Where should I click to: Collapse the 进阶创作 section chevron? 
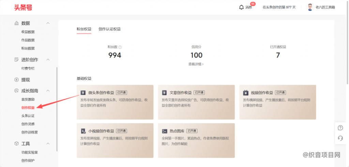point(48,60)
